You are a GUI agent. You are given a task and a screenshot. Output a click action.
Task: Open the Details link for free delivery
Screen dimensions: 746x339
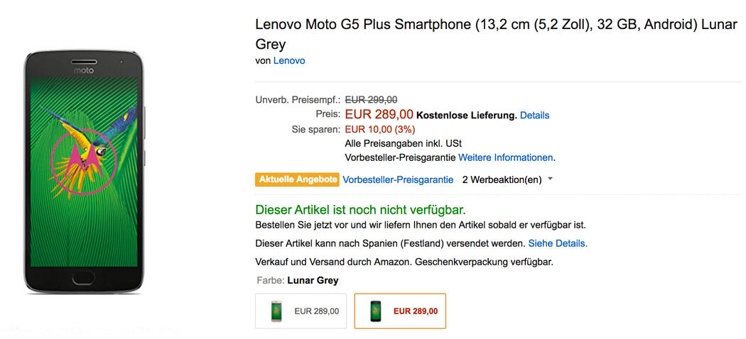534,115
